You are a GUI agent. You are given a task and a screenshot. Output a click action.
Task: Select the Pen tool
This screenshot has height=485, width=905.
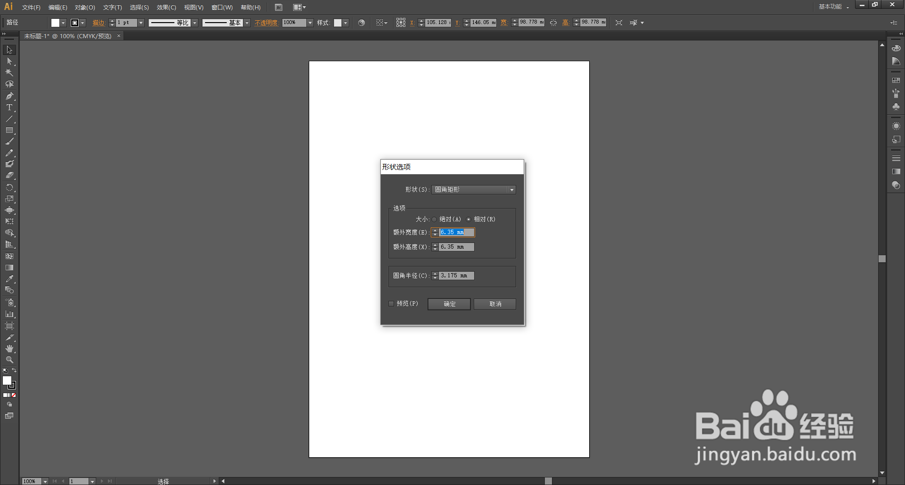[x=9, y=96]
